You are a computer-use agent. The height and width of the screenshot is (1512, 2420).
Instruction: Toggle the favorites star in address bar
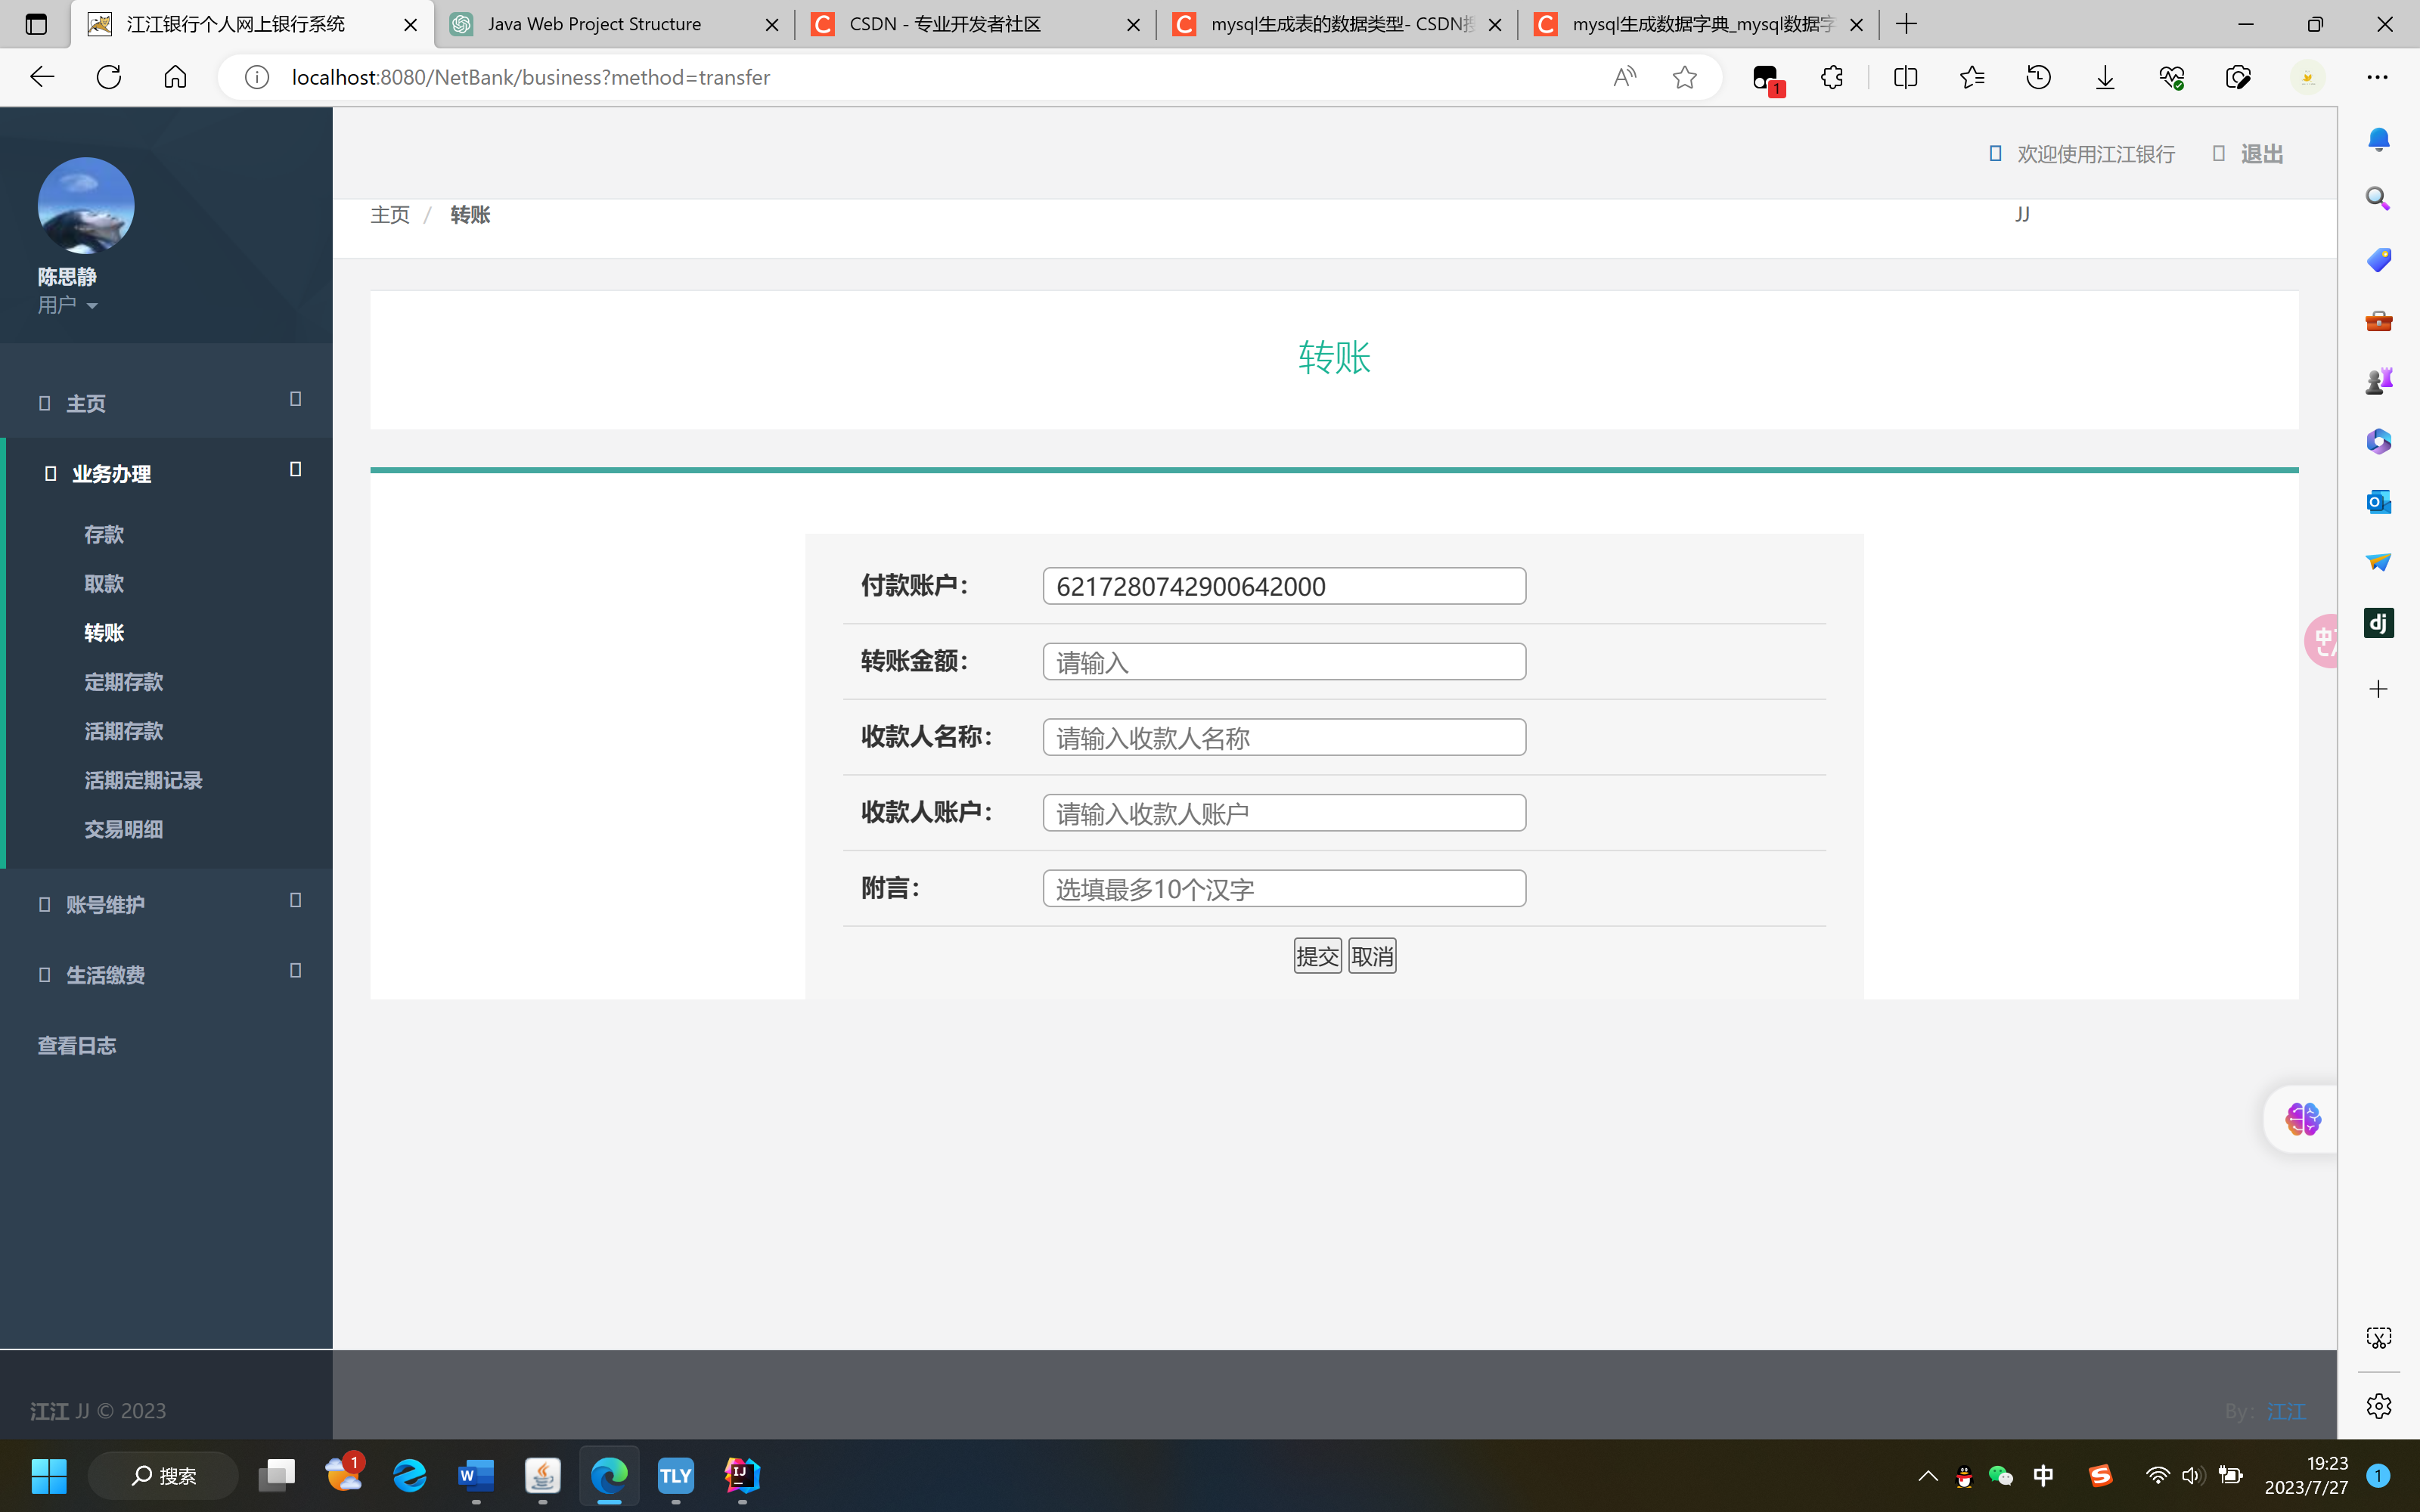point(1686,77)
